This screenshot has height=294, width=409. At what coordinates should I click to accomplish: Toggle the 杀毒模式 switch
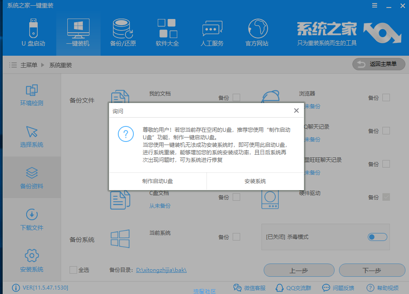click(377, 237)
